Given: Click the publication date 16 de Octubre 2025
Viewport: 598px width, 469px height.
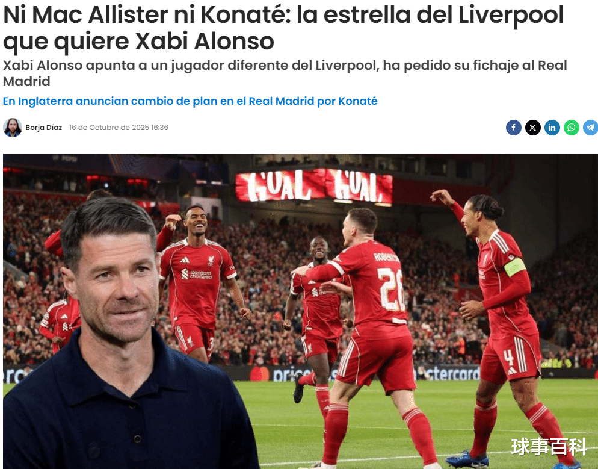Looking at the screenshot, I should 119,128.
